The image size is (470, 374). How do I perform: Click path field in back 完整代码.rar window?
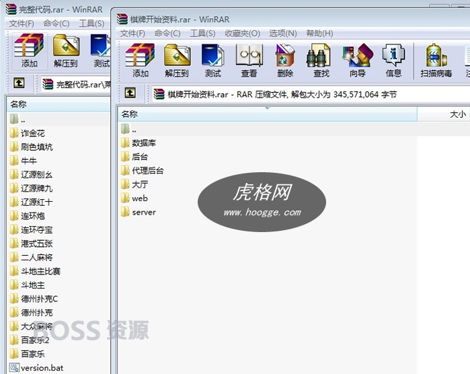point(76,84)
